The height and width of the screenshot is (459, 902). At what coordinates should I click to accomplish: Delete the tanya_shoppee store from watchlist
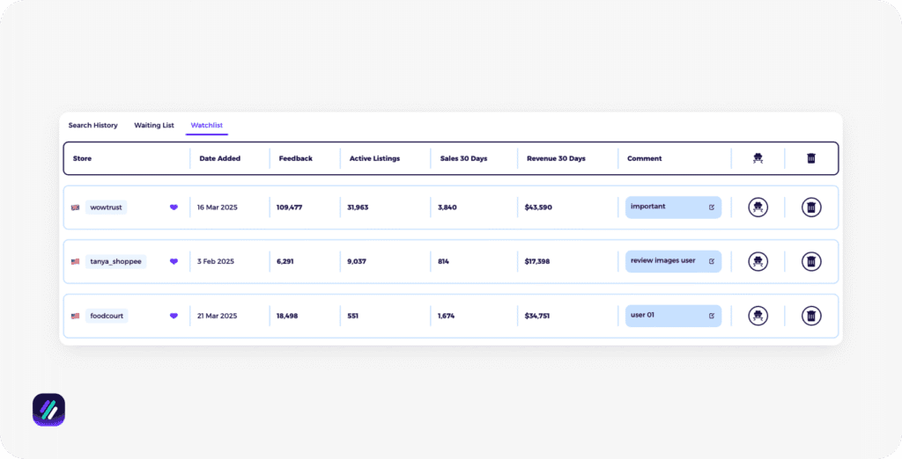click(811, 261)
